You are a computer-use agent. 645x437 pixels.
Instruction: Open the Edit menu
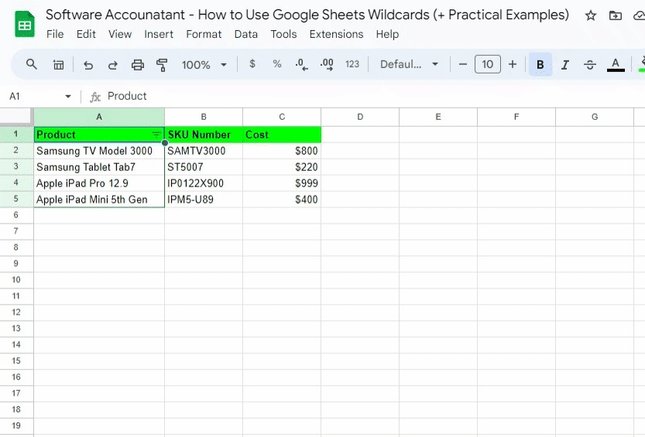click(x=86, y=34)
